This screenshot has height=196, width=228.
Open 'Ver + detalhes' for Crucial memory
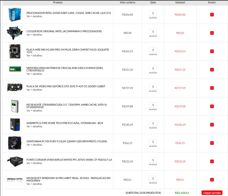click(35, 74)
